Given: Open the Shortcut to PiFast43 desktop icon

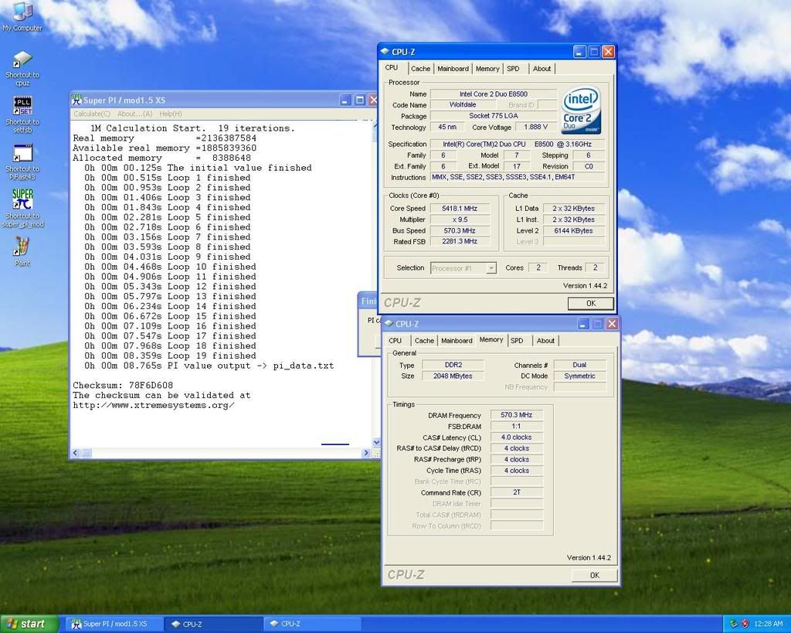Looking at the screenshot, I should [22, 162].
